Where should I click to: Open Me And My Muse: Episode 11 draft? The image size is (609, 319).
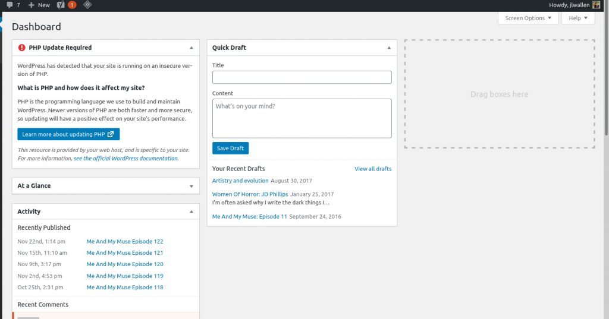(249, 217)
